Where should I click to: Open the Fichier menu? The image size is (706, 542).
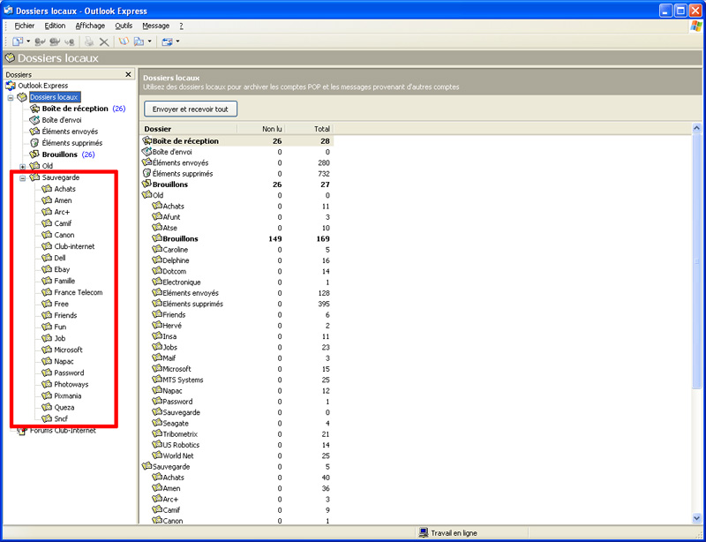tap(25, 26)
